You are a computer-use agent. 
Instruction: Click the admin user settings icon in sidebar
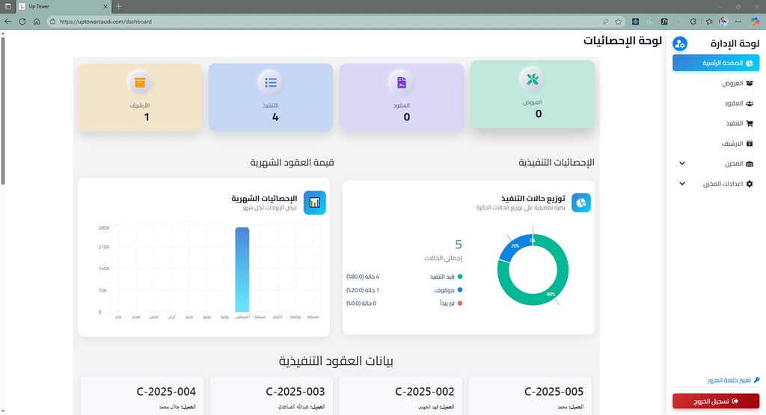(x=679, y=44)
